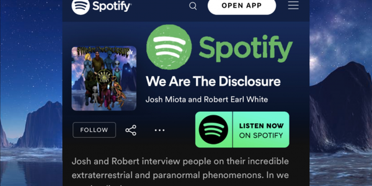Open the We Are The Disclosure cover art
Screen dimensions: 372x186
click(x=104, y=78)
